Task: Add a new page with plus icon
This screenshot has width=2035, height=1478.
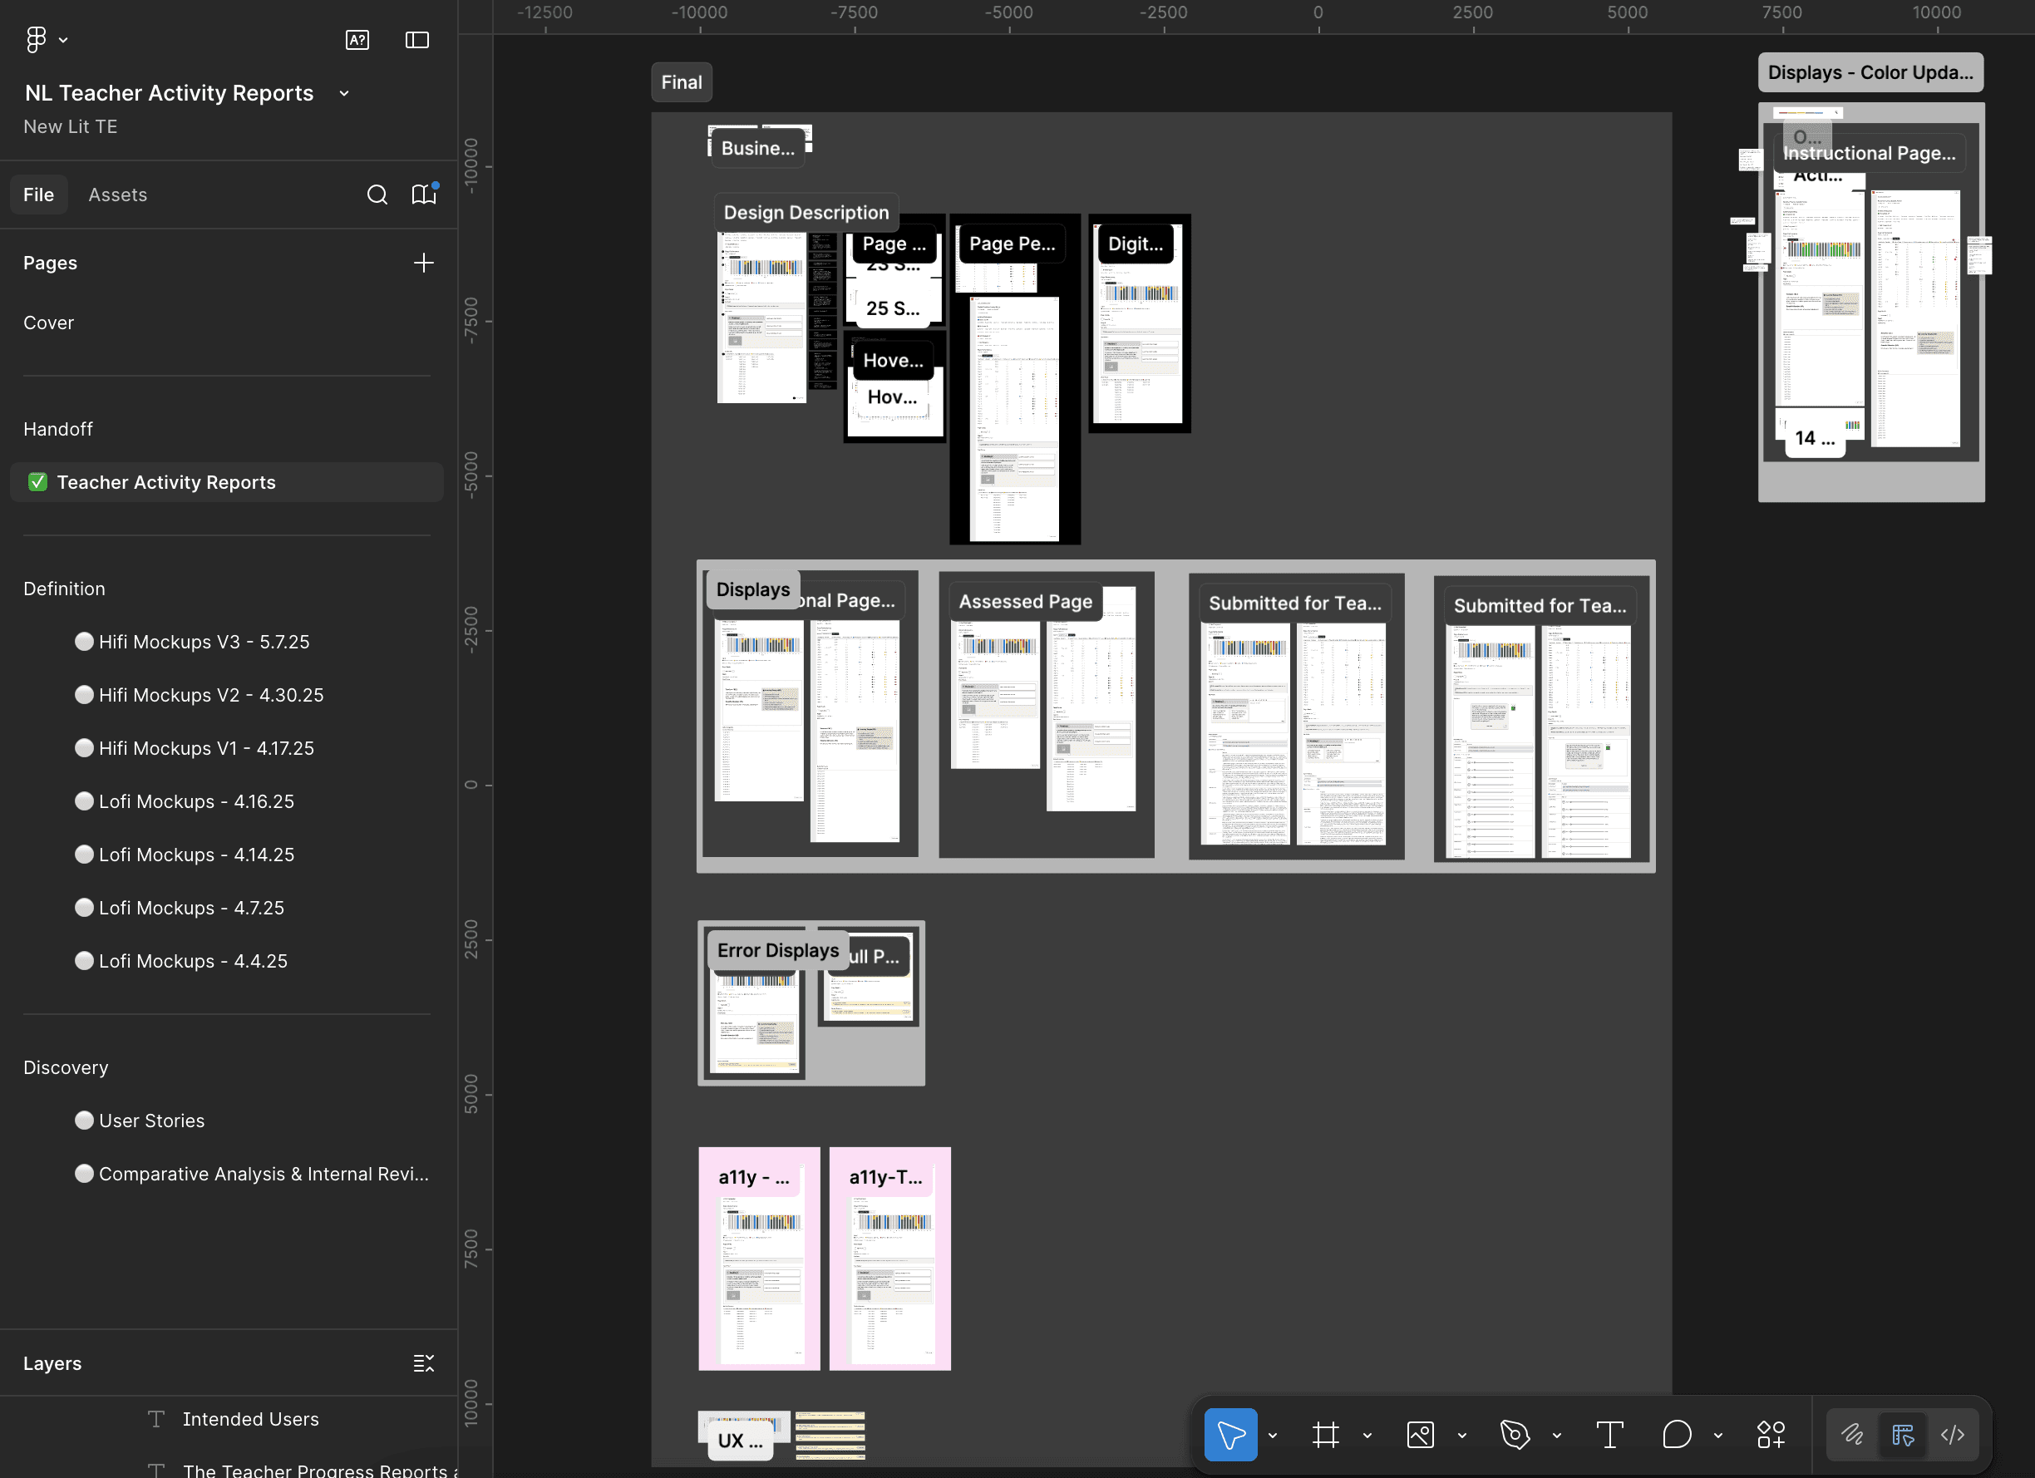Action: point(422,263)
